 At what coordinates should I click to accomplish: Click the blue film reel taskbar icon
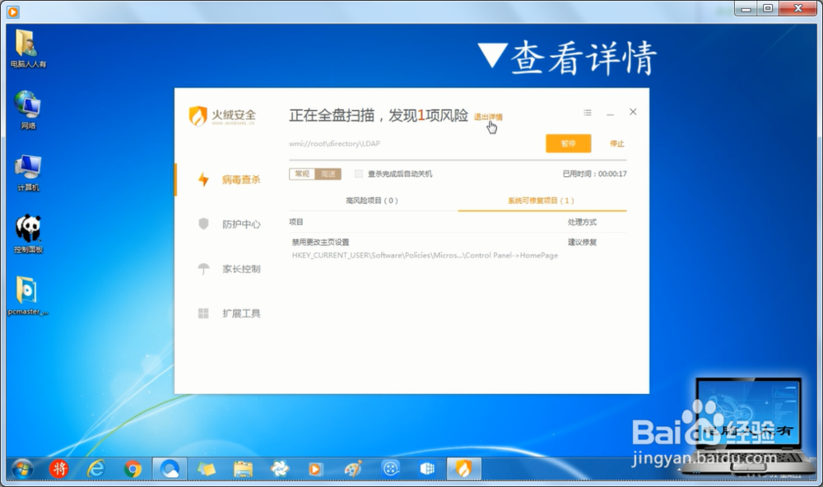point(390,469)
